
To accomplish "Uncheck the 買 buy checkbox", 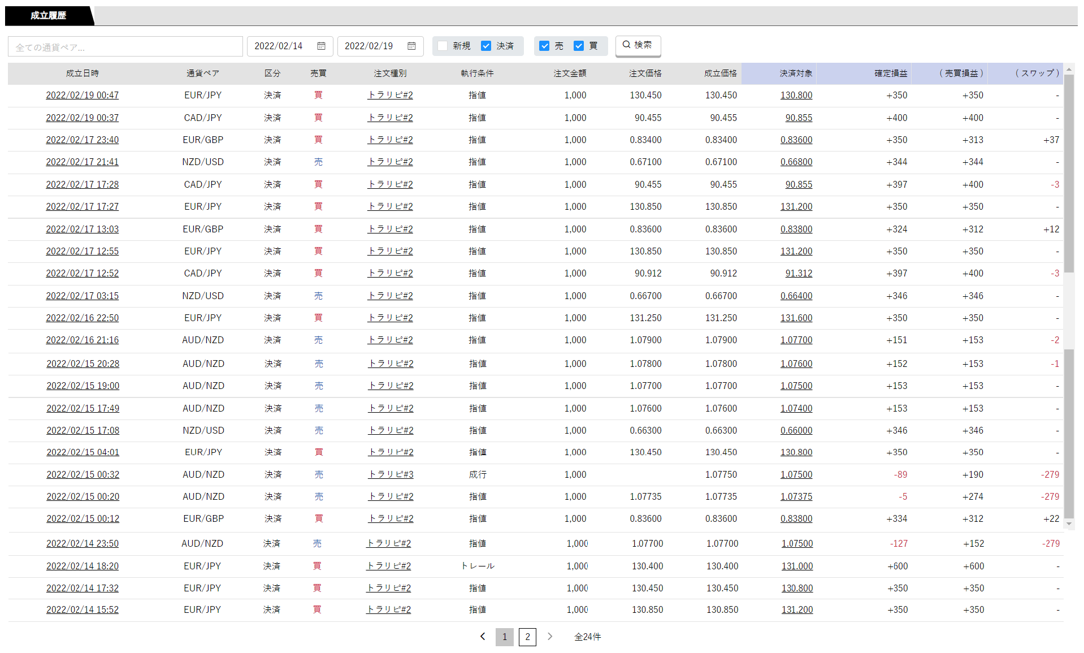I will 579,46.
